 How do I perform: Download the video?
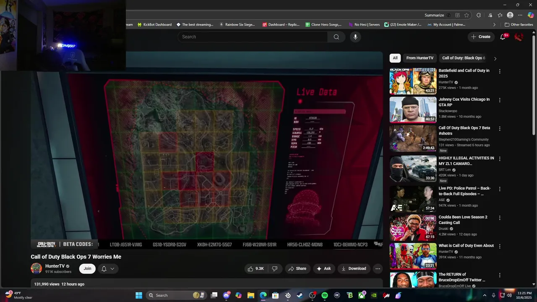pyautogui.click(x=354, y=268)
